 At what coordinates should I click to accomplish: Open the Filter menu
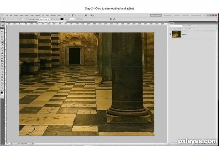point(32,15)
